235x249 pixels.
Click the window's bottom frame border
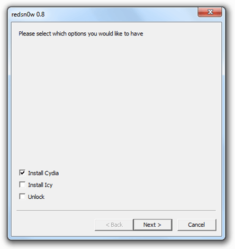pos(116,238)
